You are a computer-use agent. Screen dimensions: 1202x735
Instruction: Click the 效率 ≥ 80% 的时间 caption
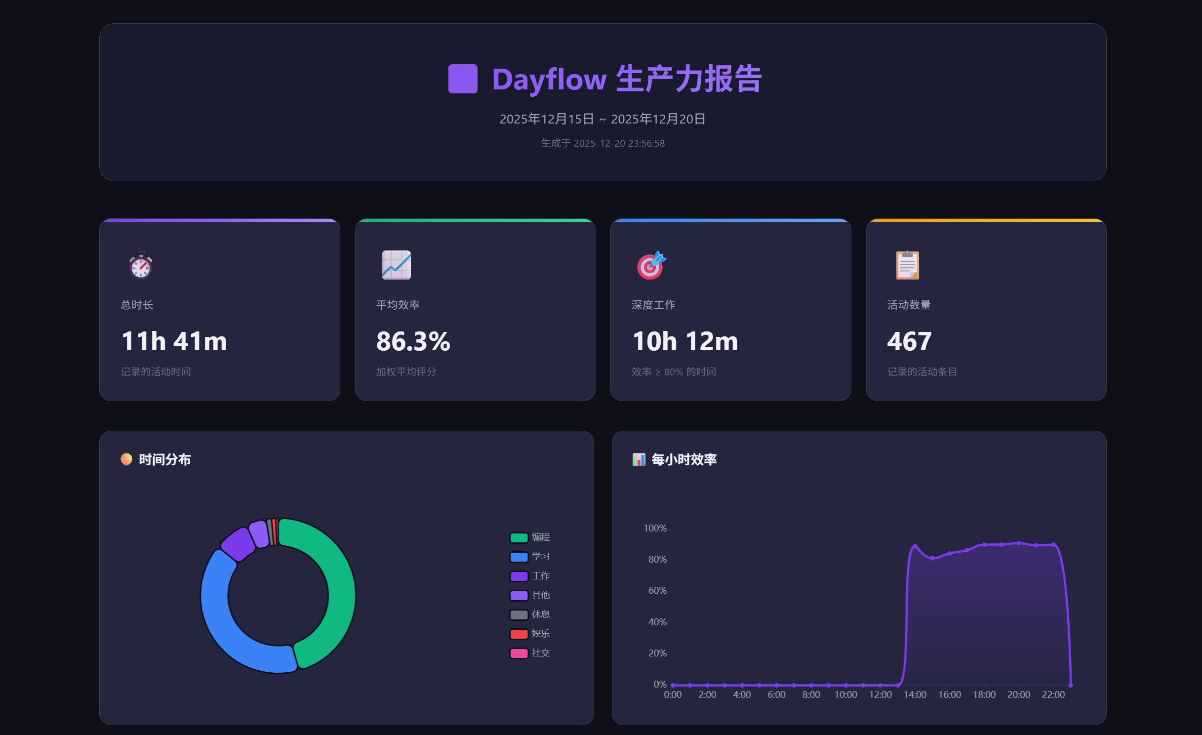pyautogui.click(x=674, y=372)
